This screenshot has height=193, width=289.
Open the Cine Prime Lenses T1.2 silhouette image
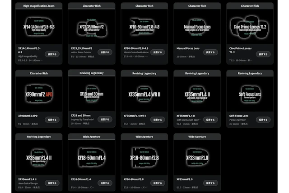tap(250, 27)
